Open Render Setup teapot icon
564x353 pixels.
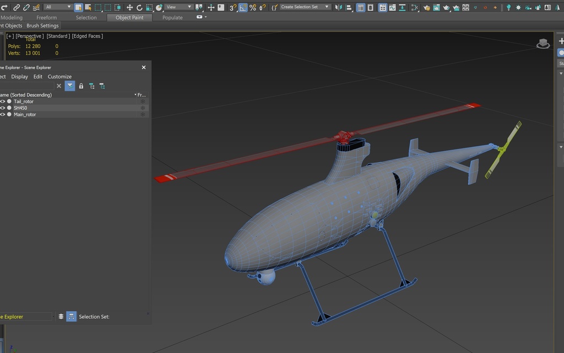click(427, 7)
